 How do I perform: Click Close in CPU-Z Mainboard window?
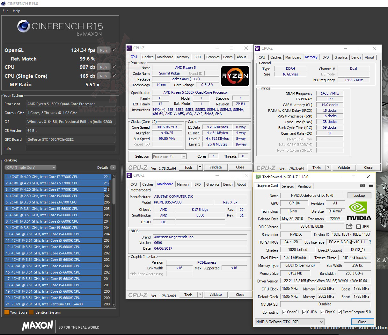(x=240, y=295)
